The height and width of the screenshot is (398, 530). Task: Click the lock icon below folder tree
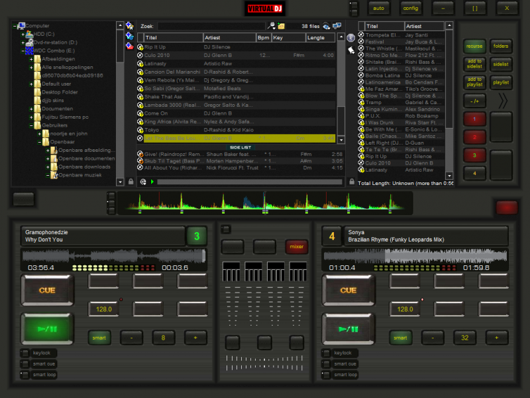pos(131,182)
